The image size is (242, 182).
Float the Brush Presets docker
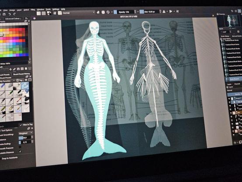(27, 77)
